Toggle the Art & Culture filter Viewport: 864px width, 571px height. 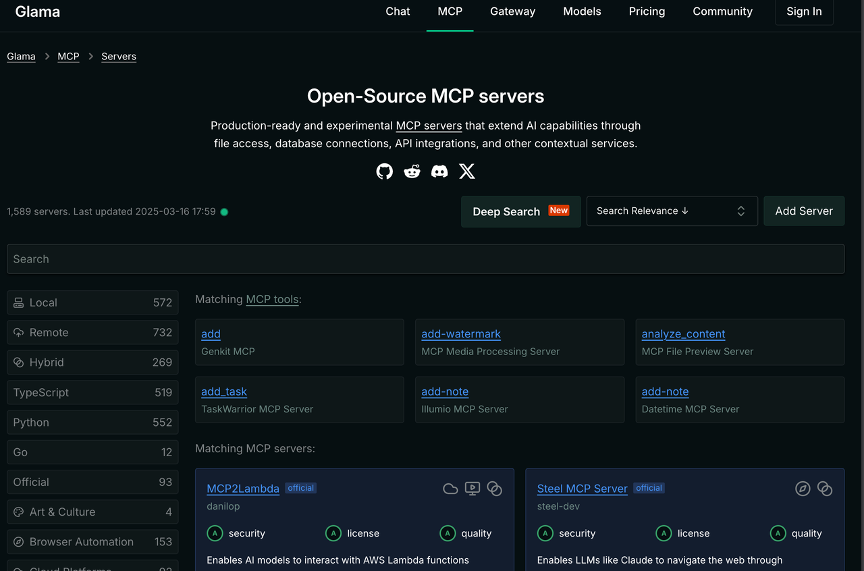92,512
